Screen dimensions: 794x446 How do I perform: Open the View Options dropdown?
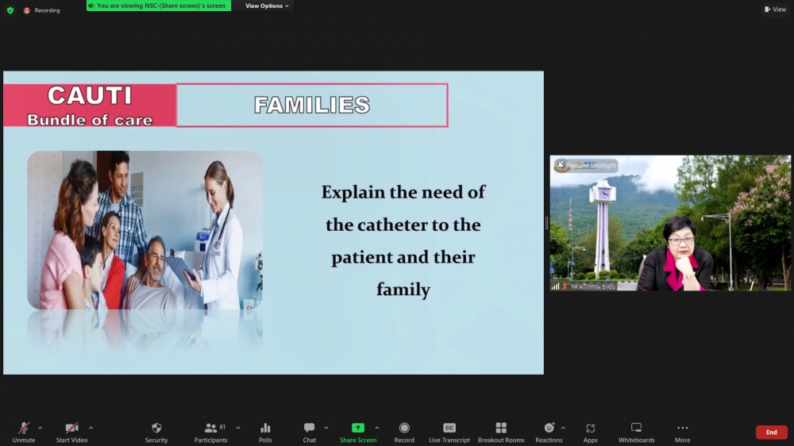coord(267,6)
